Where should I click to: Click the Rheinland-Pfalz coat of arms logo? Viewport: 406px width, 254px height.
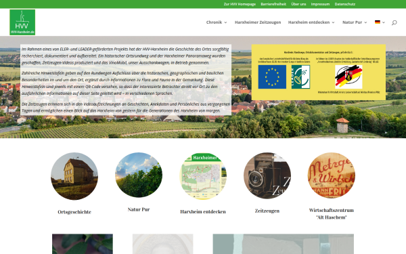tap(348, 77)
